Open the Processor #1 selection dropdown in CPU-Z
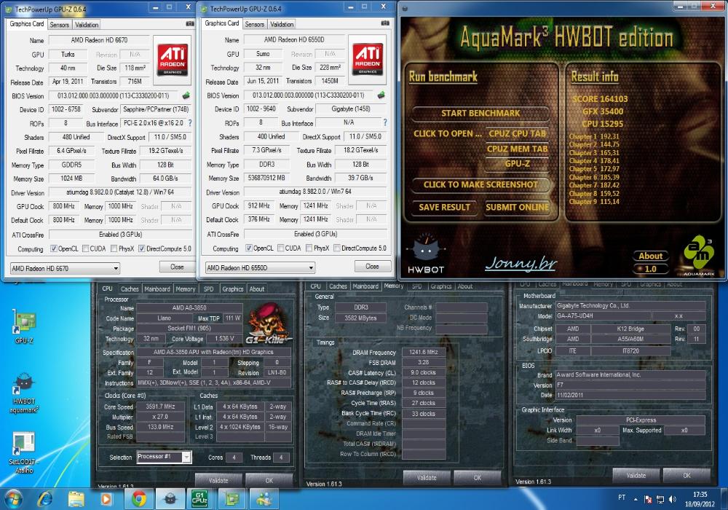Screen dimensions: 728x510 pos(164,457)
